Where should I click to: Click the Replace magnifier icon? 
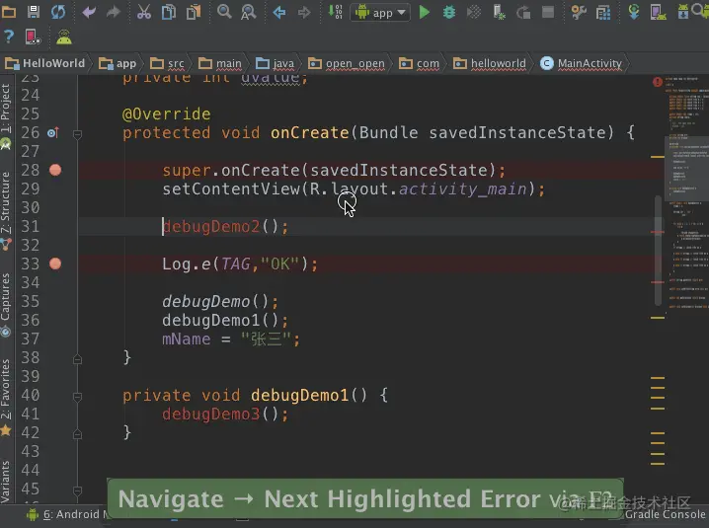click(248, 12)
